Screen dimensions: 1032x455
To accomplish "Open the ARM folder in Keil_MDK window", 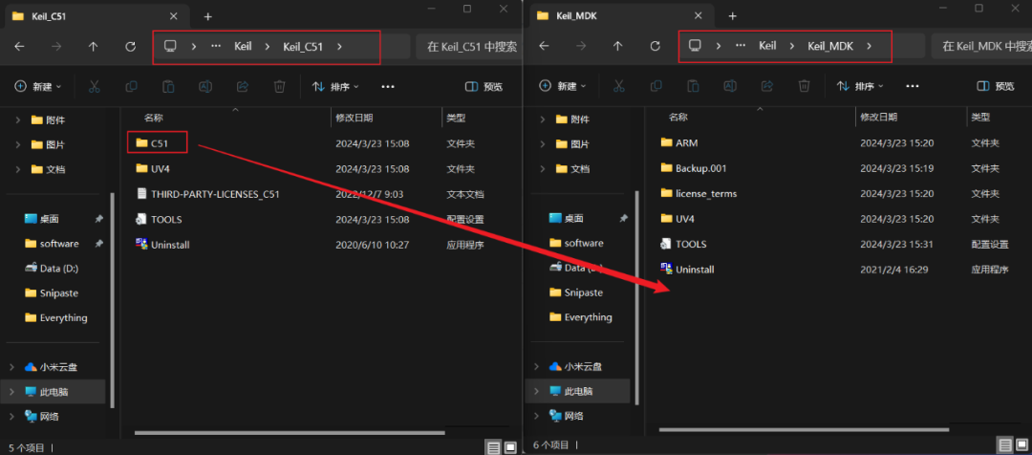I will click(679, 142).
